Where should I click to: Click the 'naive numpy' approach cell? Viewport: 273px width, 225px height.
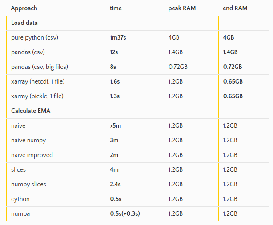click(28, 141)
